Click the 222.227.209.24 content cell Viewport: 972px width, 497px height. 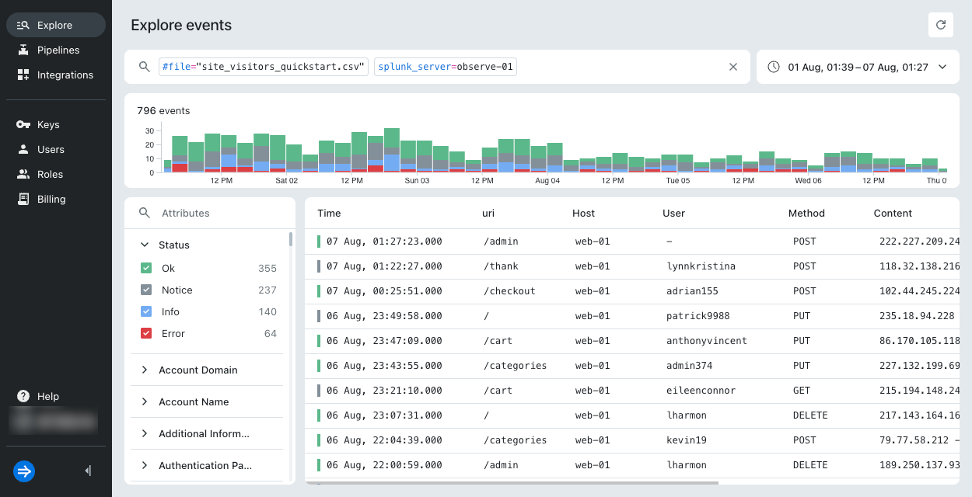(919, 242)
